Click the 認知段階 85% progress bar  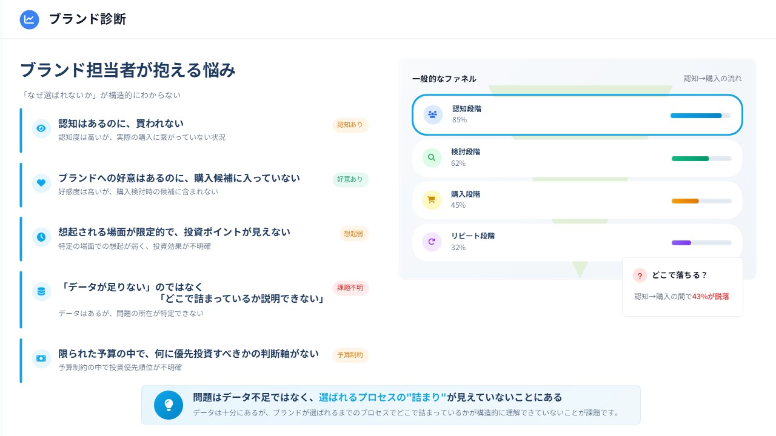pos(700,116)
